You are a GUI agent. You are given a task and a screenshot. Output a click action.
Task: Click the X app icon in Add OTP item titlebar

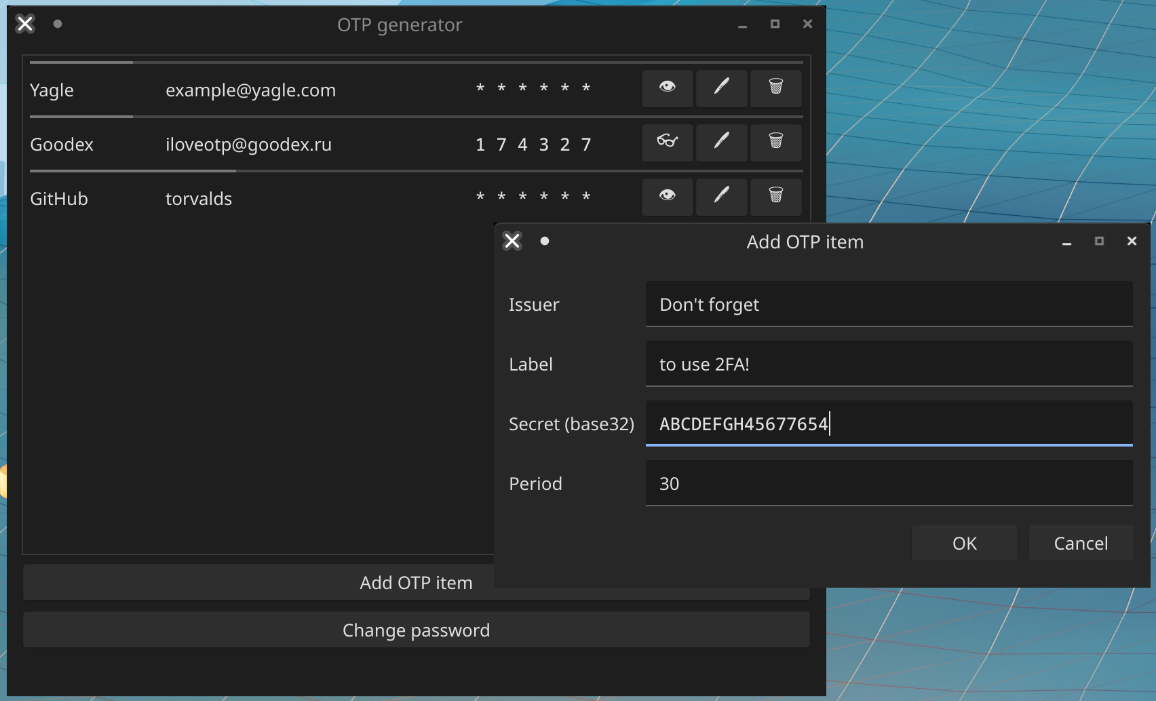(x=512, y=241)
